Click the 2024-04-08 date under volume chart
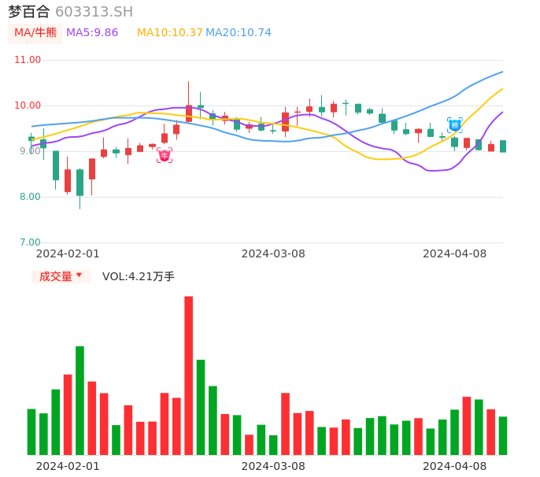540x477 pixels. click(455, 466)
